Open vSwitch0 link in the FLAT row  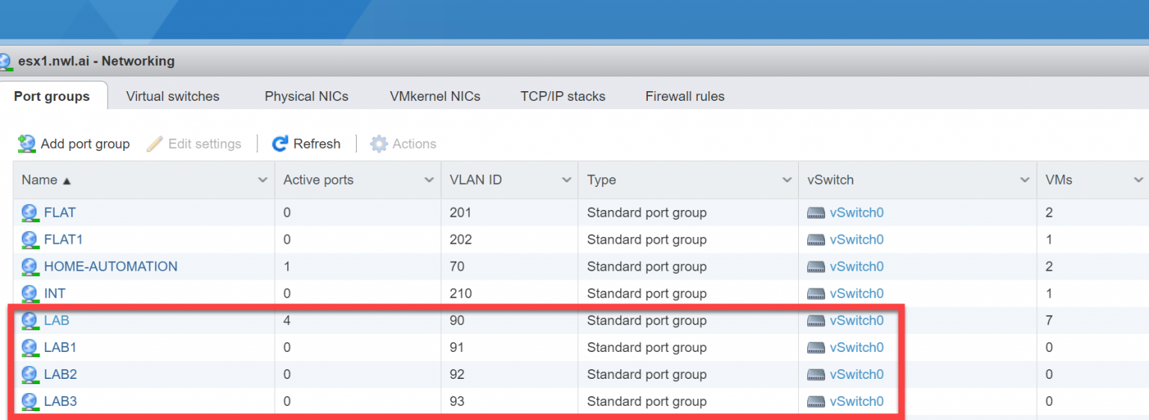pyautogui.click(x=857, y=213)
